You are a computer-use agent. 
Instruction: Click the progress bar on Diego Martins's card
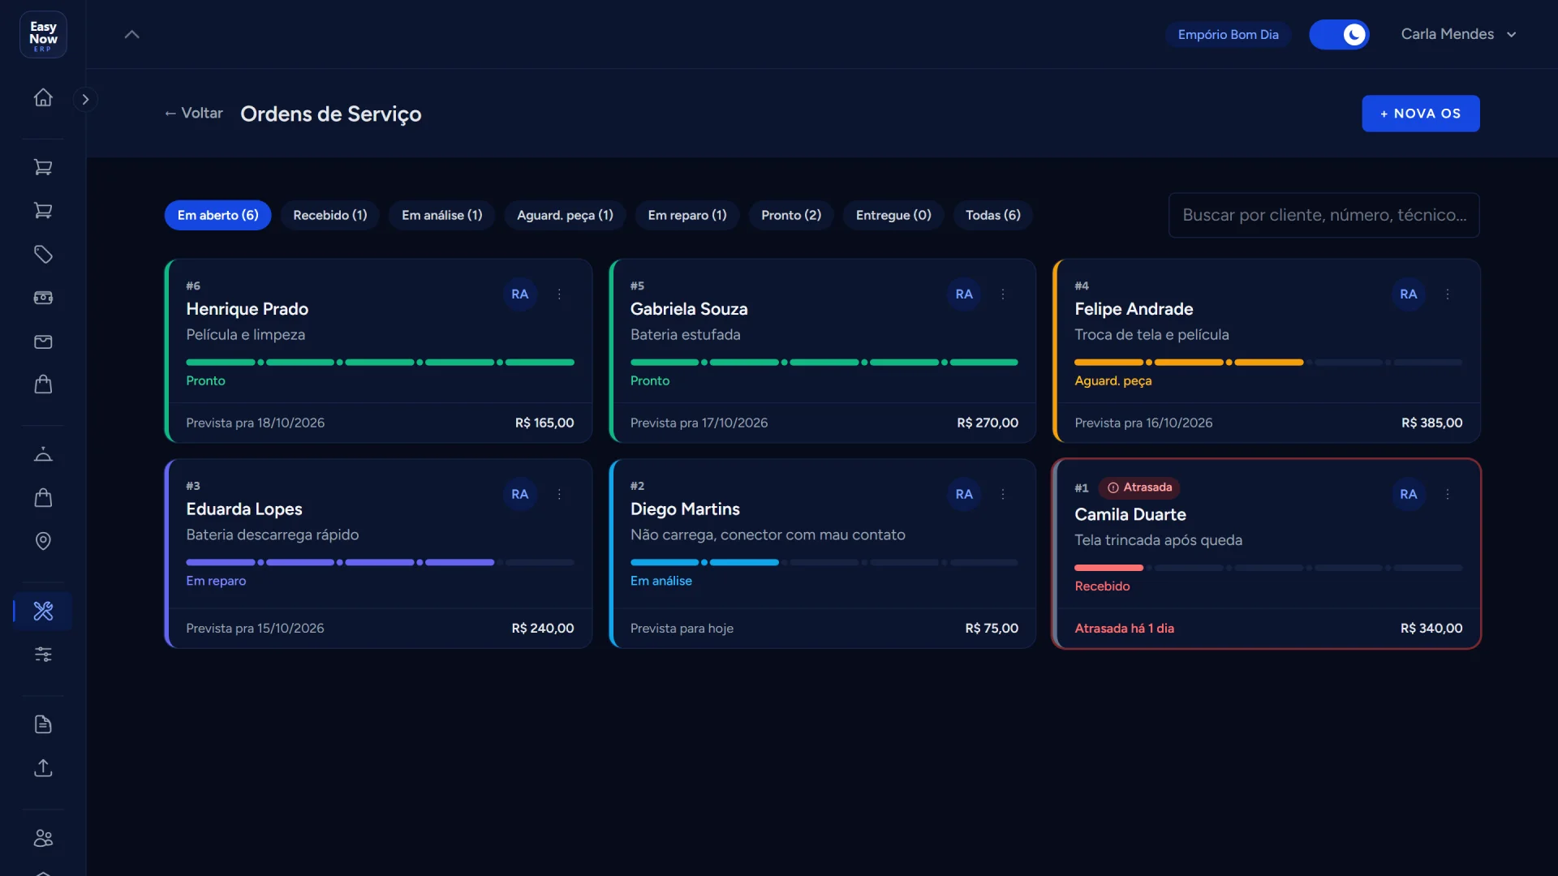click(824, 562)
